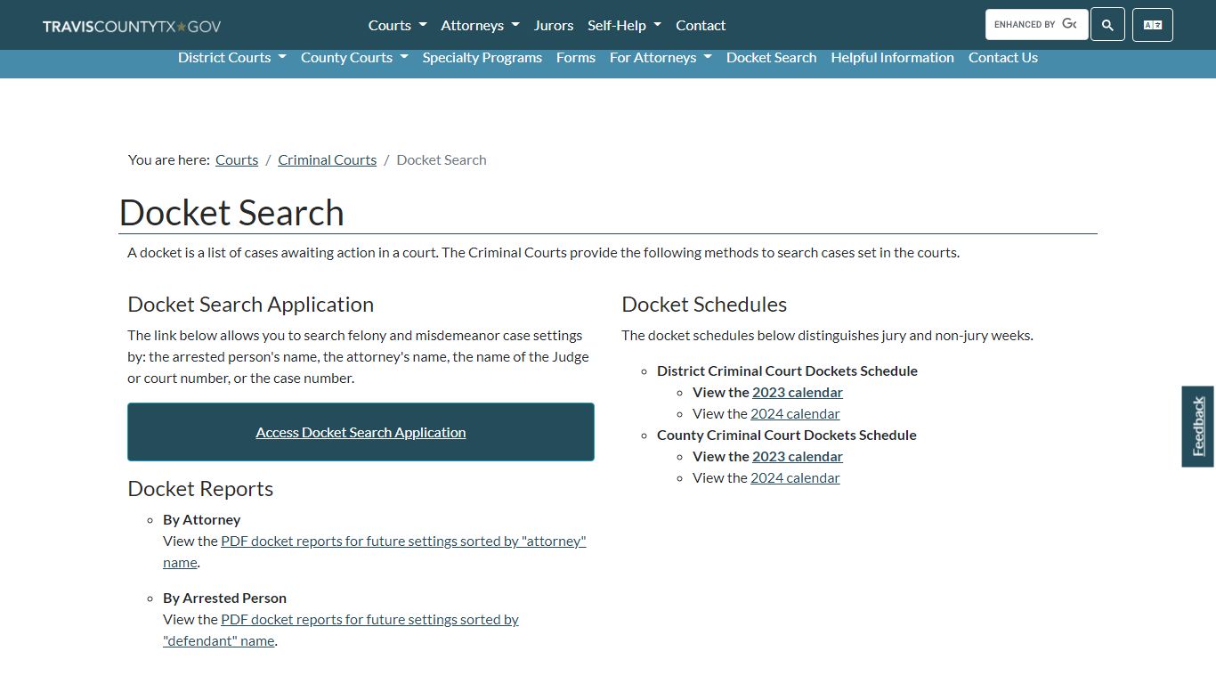Open the Contact link in top bar
Screen dimensions: 1216x684
click(701, 25)
